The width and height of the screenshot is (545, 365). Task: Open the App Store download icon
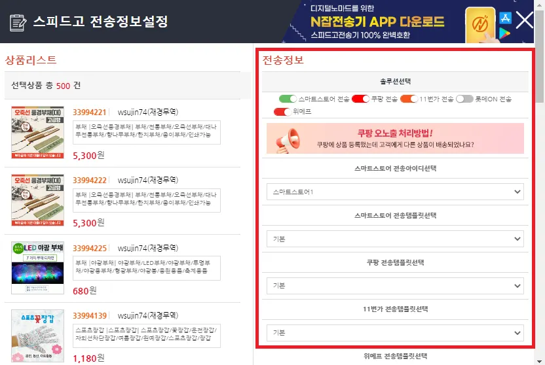pyautogui.click(x=505, y=18)
